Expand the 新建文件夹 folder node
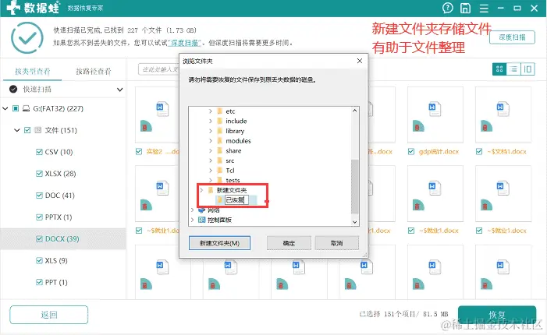Viewport: 547px width, 335px height. (x=201, y=190)
